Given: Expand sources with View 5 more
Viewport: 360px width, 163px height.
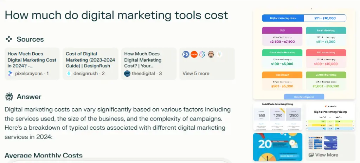Looking at the screenshot, I should click(x=196, y=74).
